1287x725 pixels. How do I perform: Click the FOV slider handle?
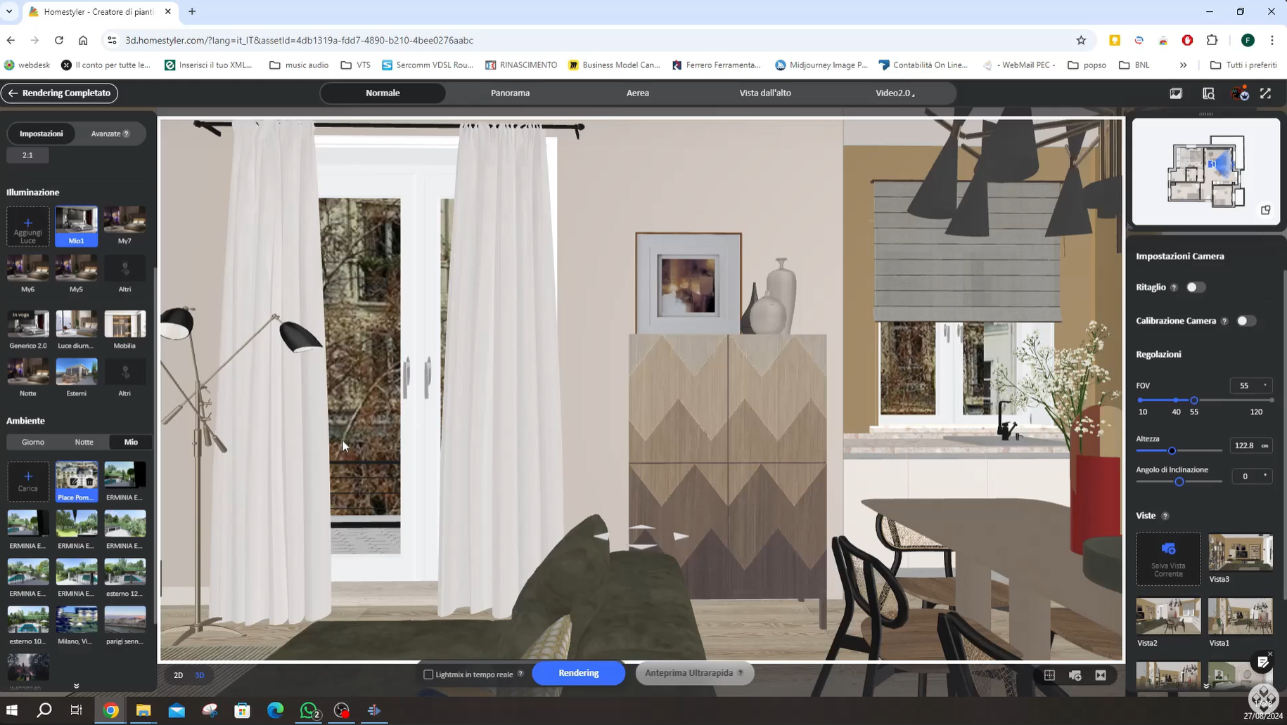pyautogui.click(x=1193, y=400)
